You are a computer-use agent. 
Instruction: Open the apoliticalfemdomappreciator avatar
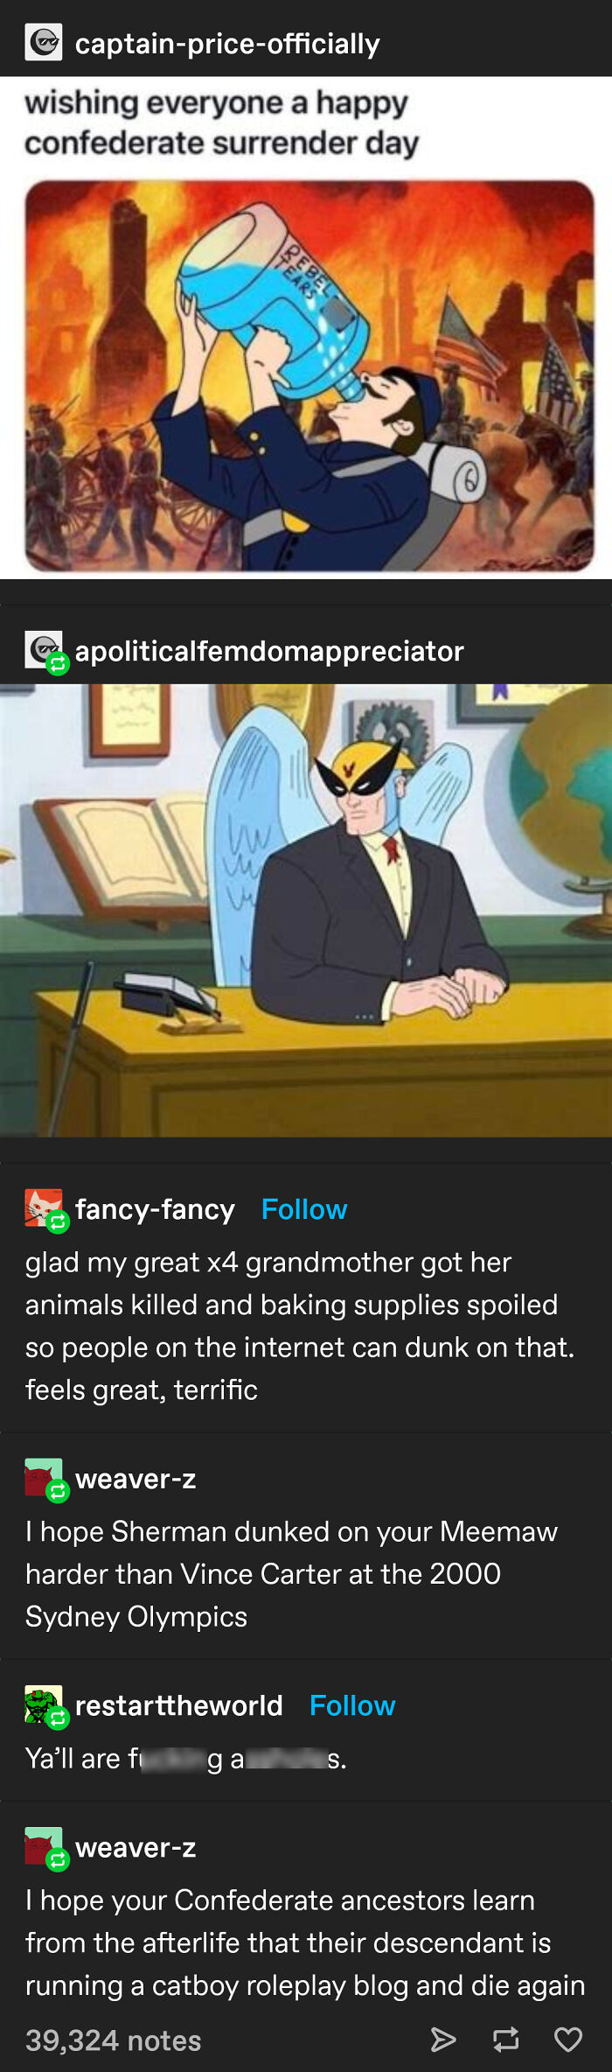point(43,650)
